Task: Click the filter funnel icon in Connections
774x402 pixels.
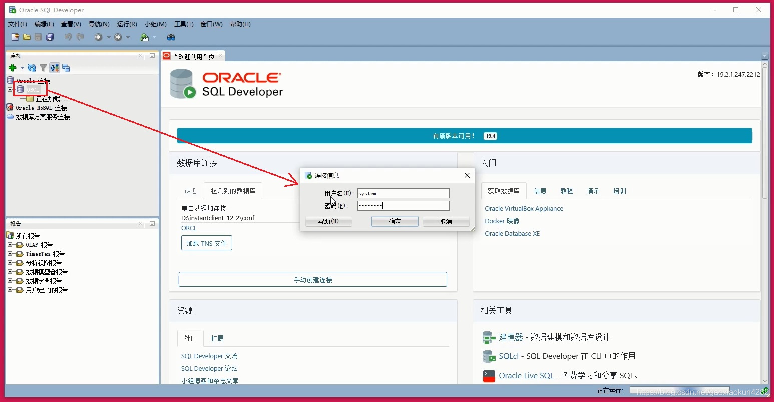Action: [43, 68]
